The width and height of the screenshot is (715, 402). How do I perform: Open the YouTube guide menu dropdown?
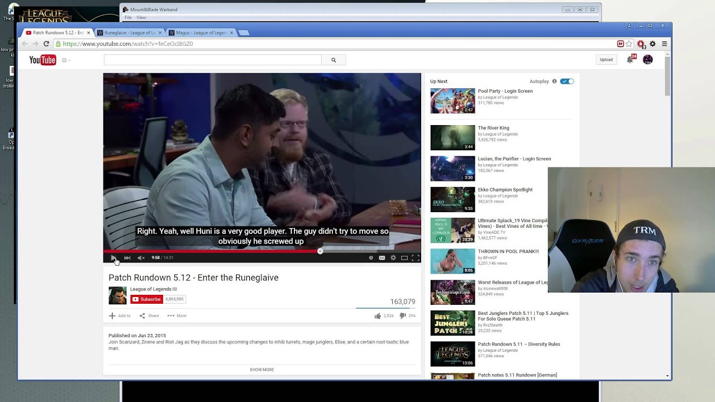click(66, 60)
